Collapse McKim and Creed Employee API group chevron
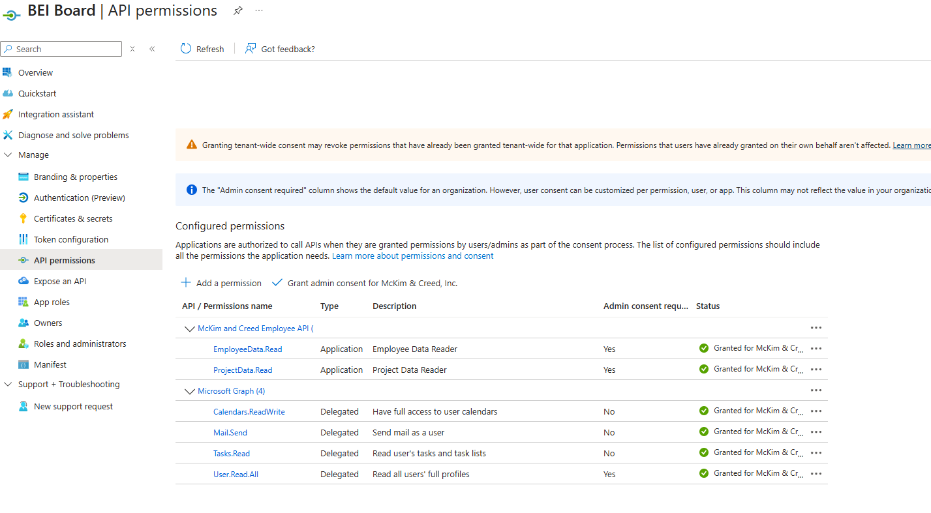931x513 pixels. (x=190, y=329)
